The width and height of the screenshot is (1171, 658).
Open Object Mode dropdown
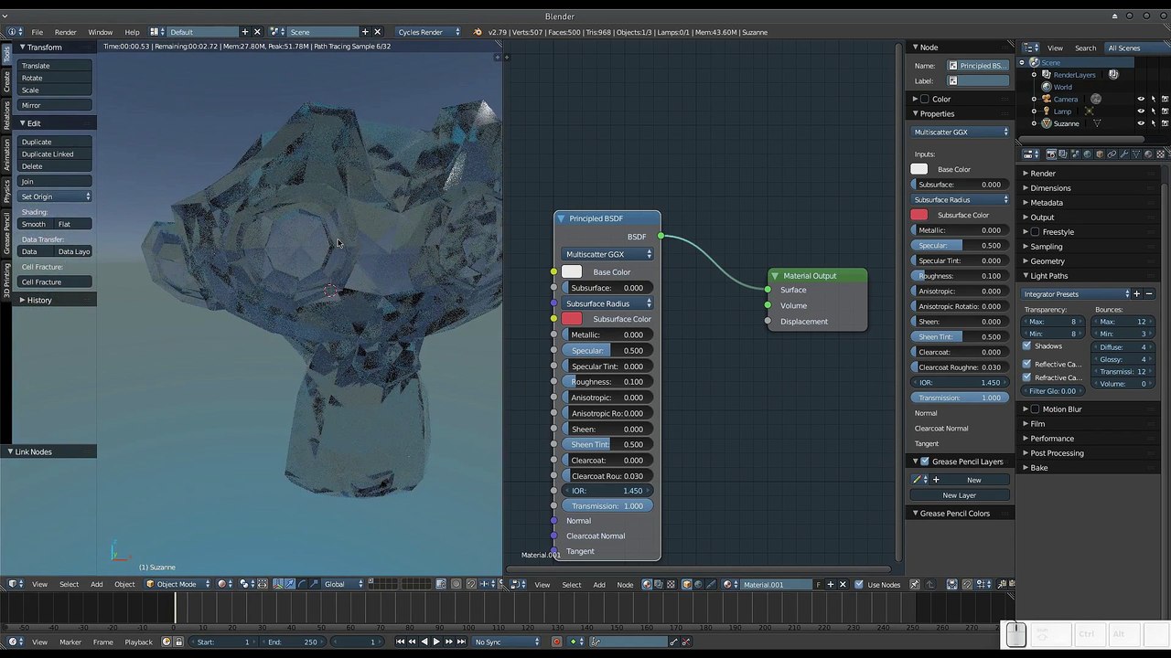[x=178, y=585]
